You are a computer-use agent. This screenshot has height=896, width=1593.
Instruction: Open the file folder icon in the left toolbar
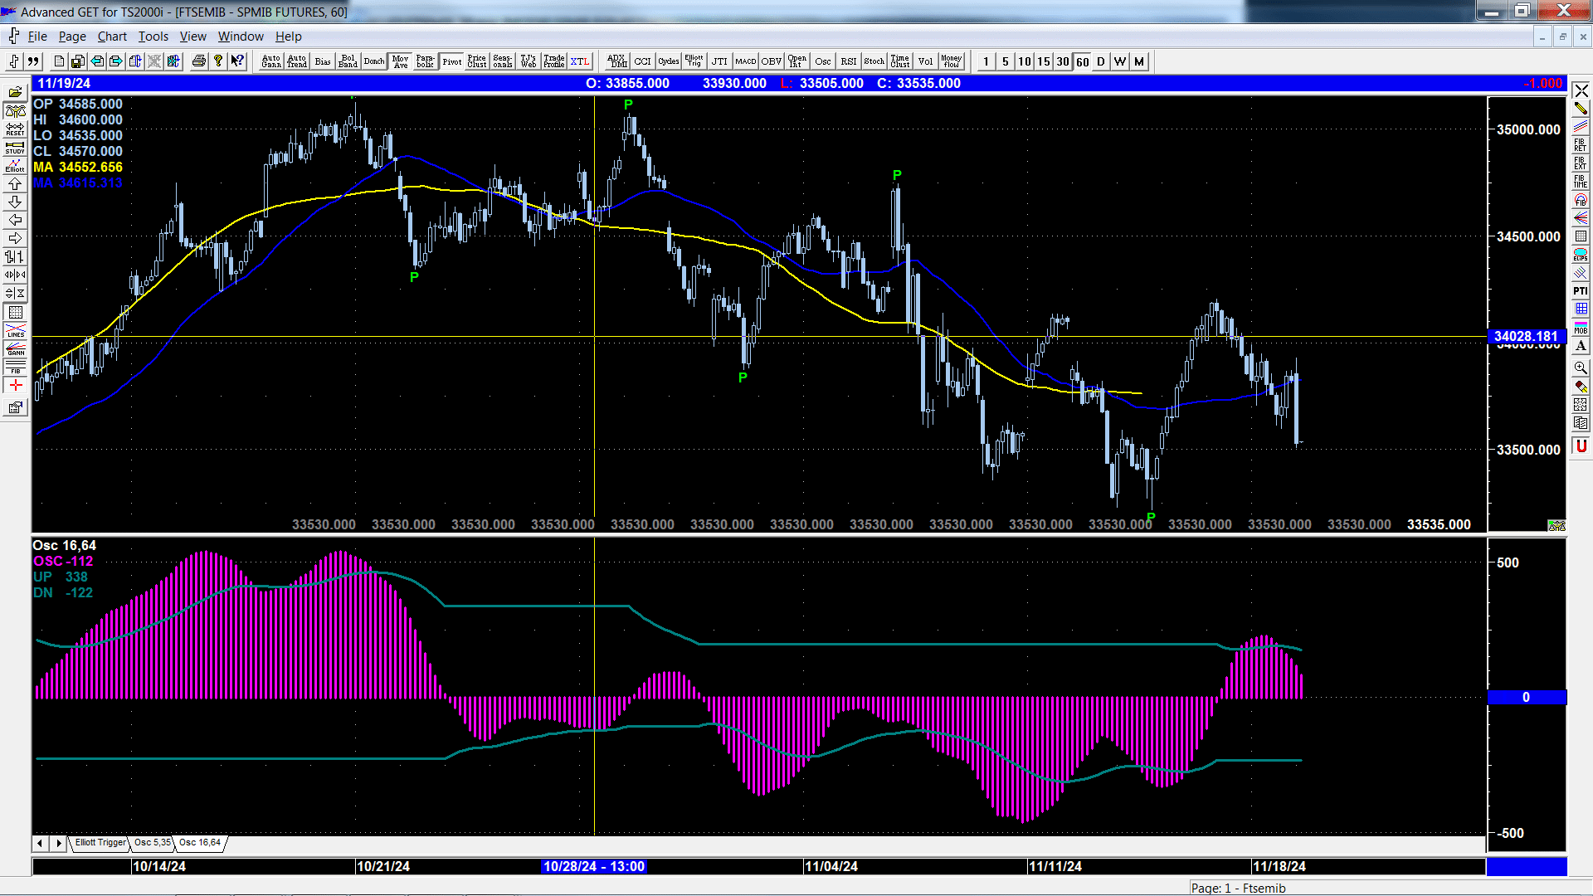[x=15, y=92]
